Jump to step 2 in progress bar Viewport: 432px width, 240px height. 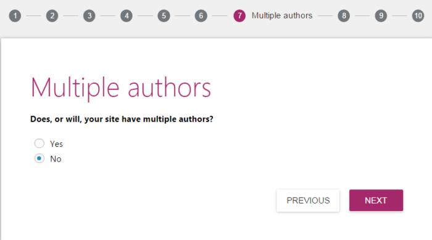coord(52,15)
